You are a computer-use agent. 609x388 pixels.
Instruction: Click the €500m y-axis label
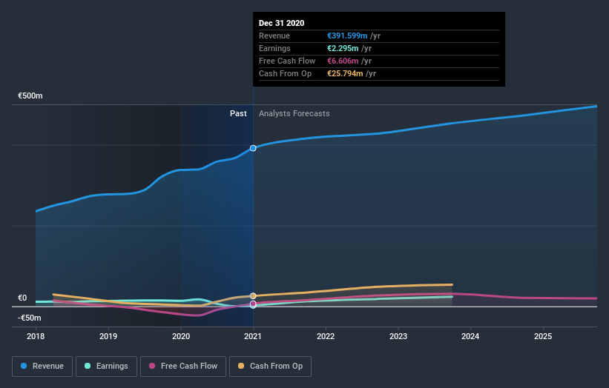pyautogui.click(x=30, y=96)
